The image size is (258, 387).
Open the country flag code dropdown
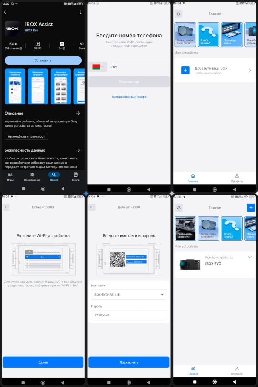pos(98,67)
